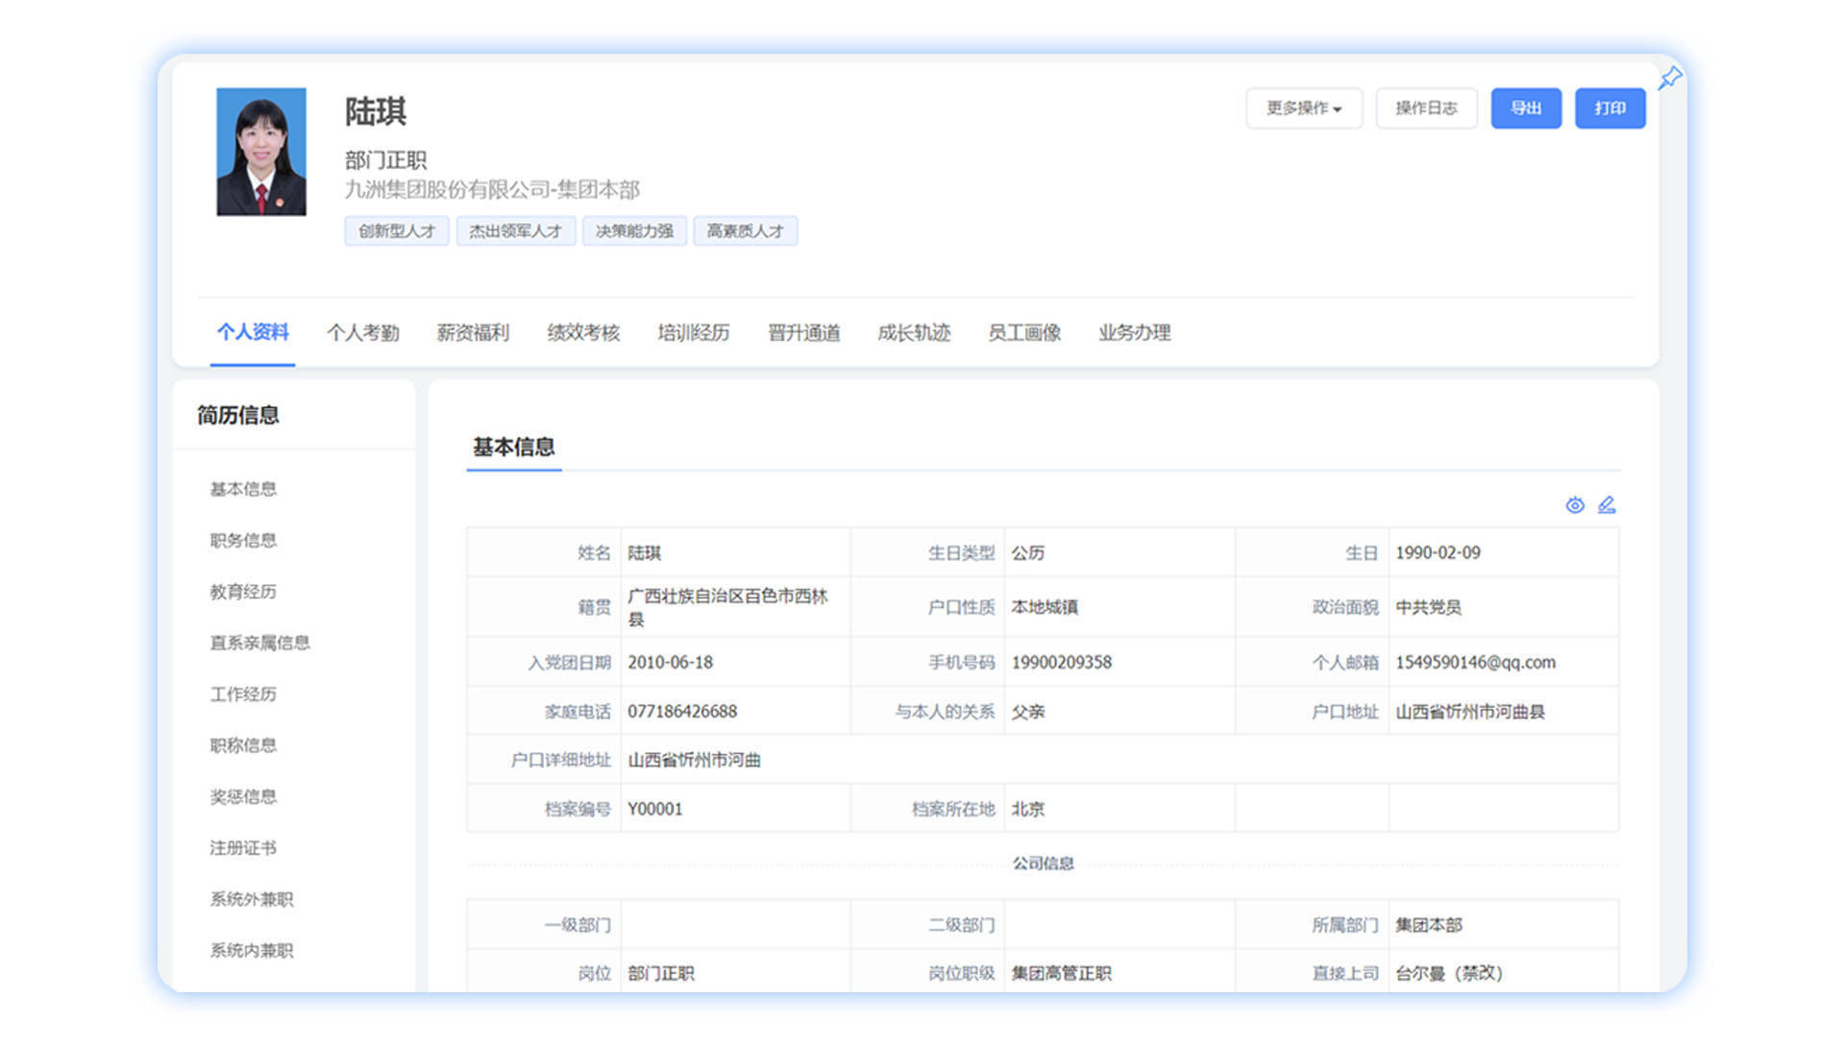Open 直系亲属信息 in the sidebar

[259, 643]
